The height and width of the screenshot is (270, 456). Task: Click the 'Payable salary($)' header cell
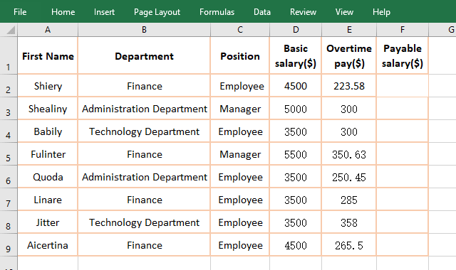coord(403,55)
